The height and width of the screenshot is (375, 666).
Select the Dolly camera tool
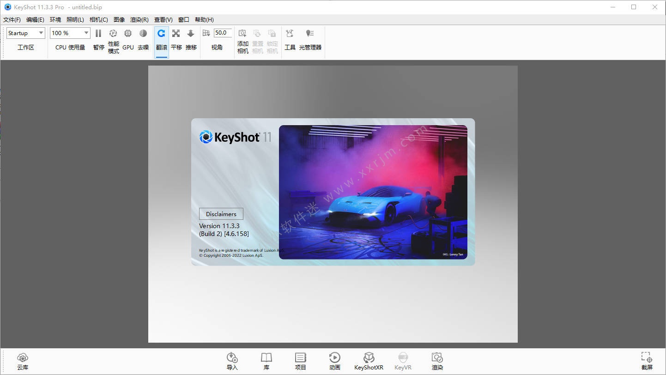point(191,39)
